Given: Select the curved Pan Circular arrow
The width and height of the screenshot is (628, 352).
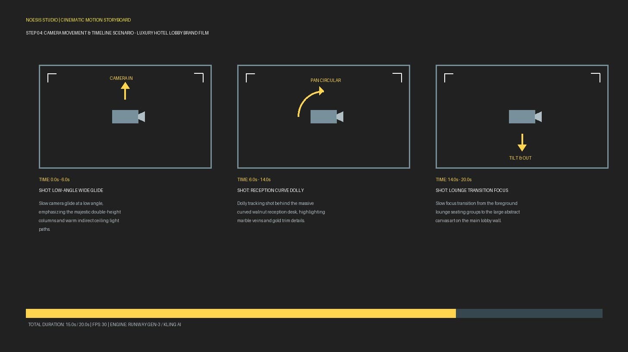Looking at the screenshot, I should pyautogui.click(x=311, y=102).
